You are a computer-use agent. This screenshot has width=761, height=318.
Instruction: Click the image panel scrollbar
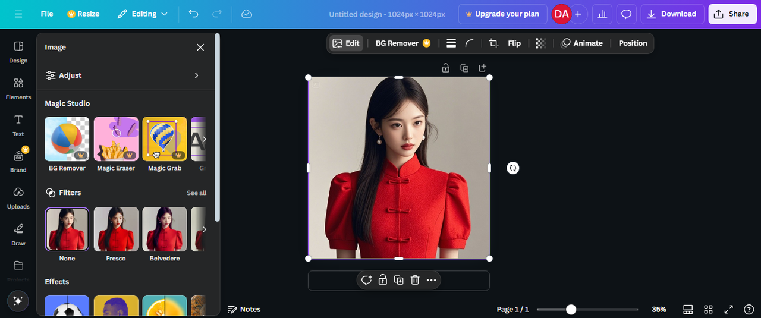[217, 128]
